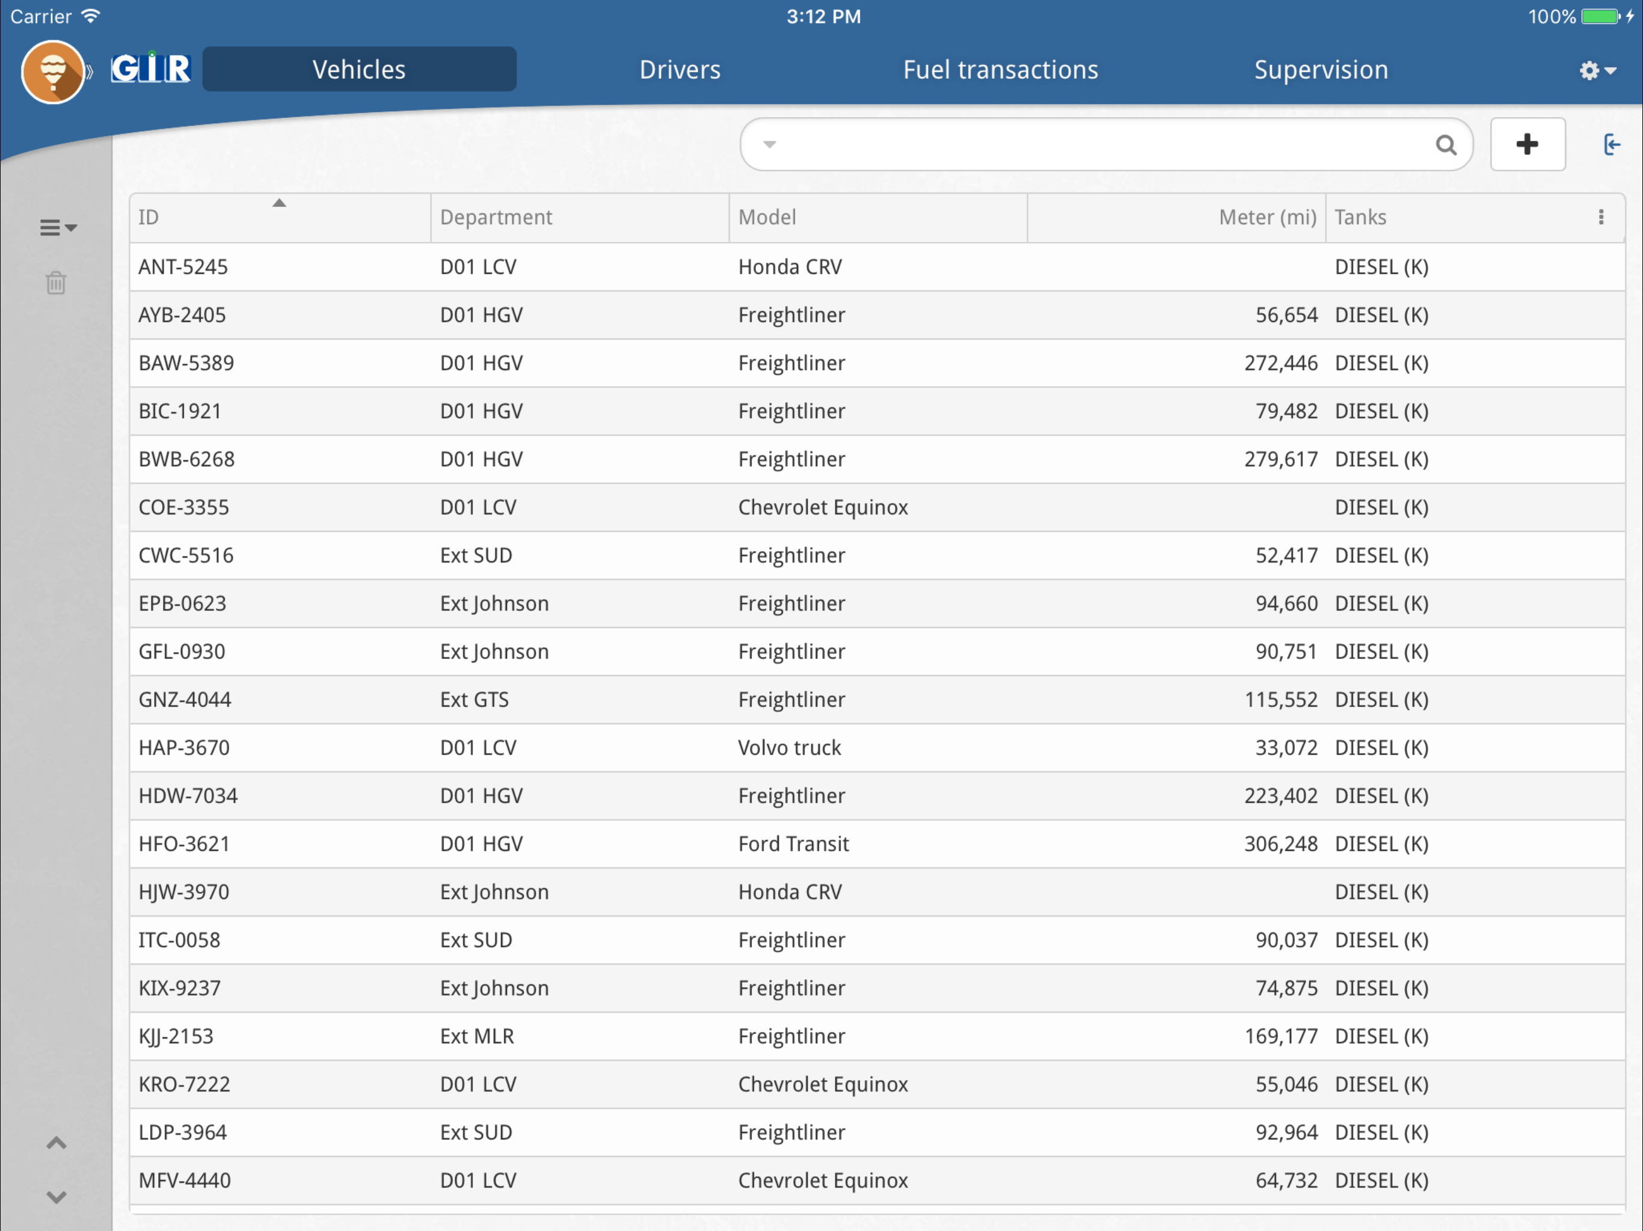The width and height of the screenshot is (1643, 1231).
Task: Sort by Meter (mi) column header
Action: [x=1176, y=218]
